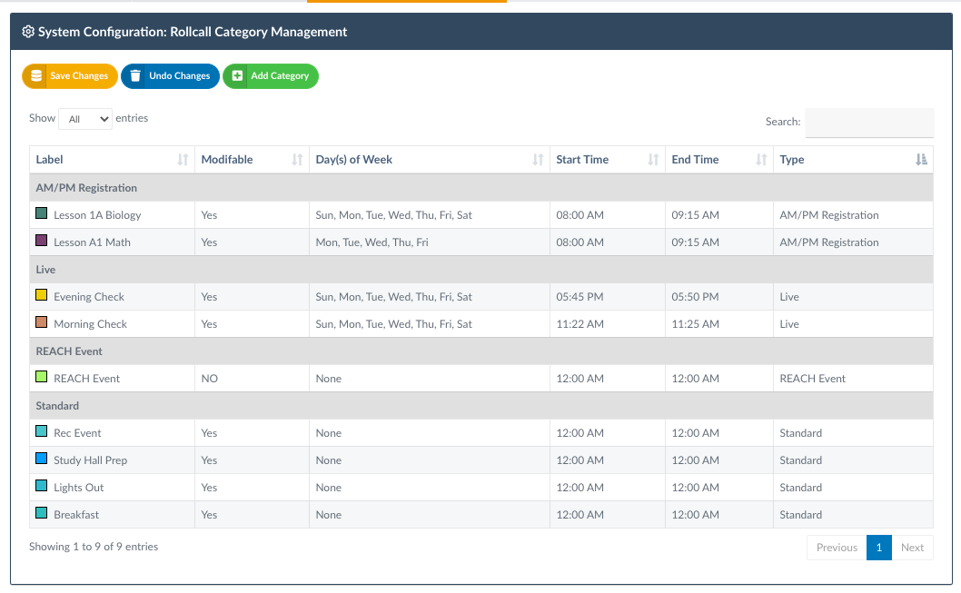The height and width of the screenshot is (593, 961).
Task: Click Lesson A1 Math 09:15 AM end time
Action: 695,242
